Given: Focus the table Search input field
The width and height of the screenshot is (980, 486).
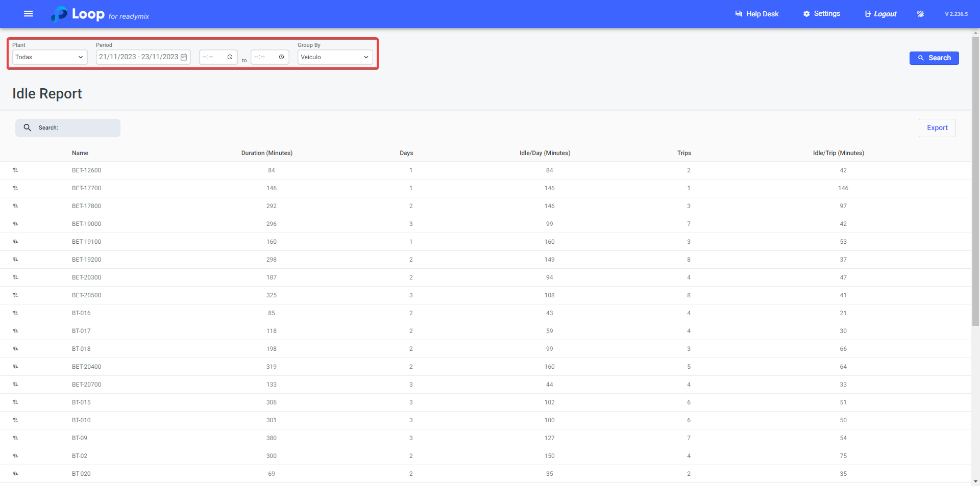Looking at the screenshot, I should (77, 128).
